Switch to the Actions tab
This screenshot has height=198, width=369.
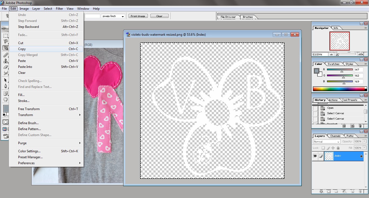pyautogui.click(x=333, y=100)
